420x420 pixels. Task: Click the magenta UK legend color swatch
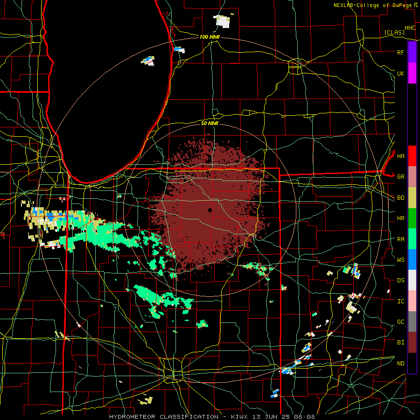point(412,73)
